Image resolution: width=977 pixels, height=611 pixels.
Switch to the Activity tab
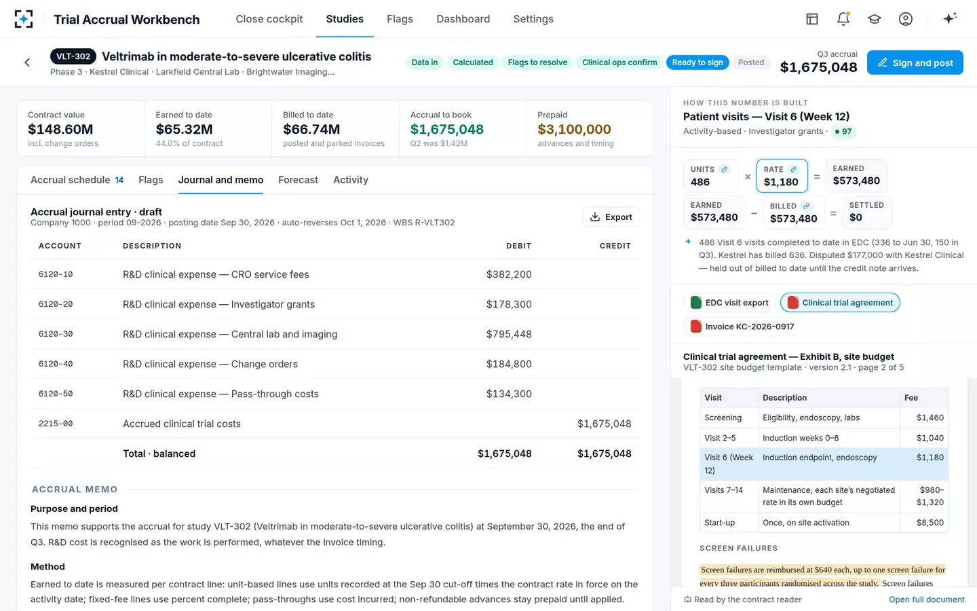[x=351, y=180]
